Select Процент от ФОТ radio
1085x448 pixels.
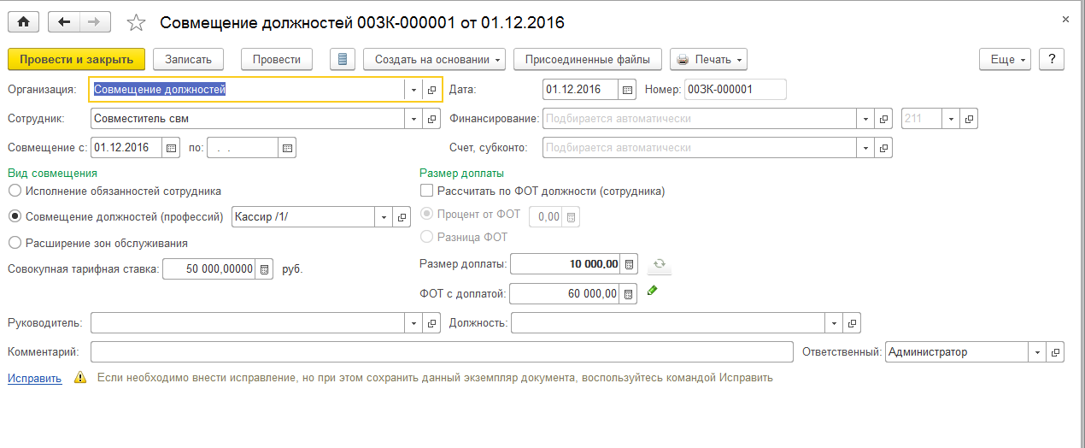[x=426, y=215]
